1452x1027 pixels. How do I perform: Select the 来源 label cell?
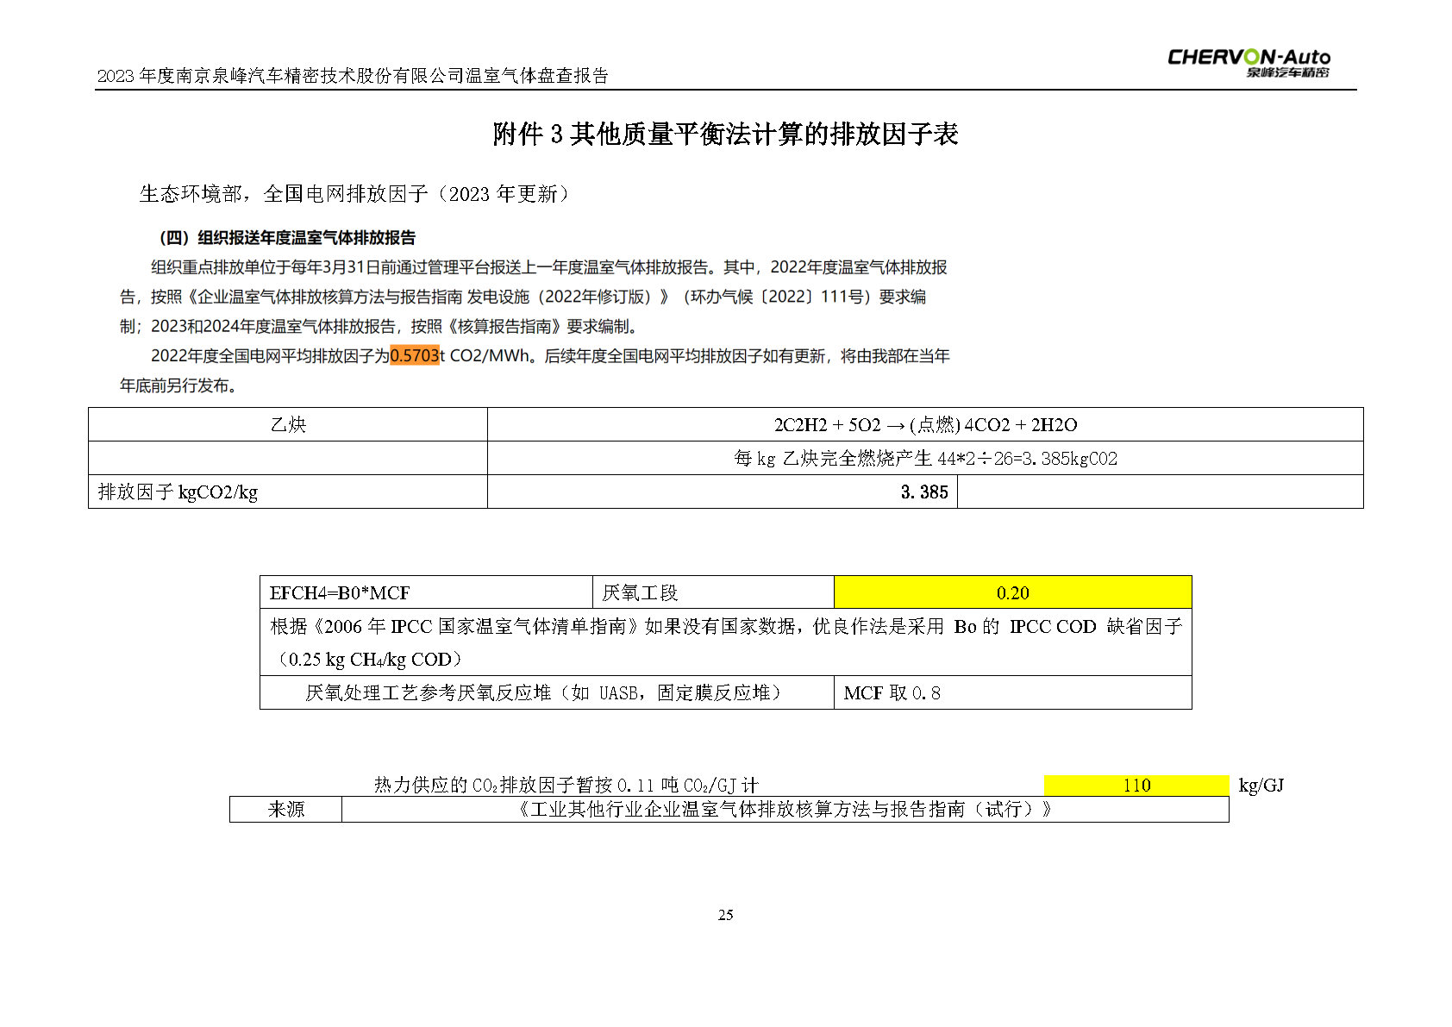[x=285, y=809]
